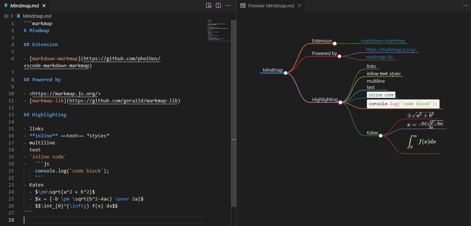Collapse the Mindmap root node circle
The width and height of the screenshot is (471, 226).
pos(285,73)
